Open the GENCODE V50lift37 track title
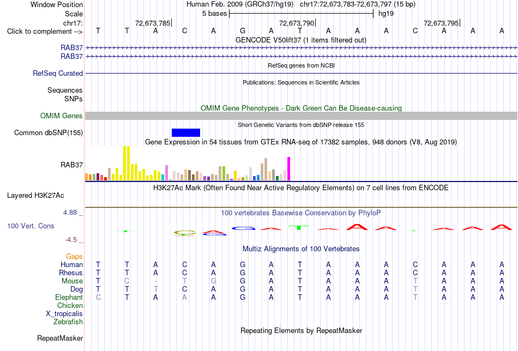Image resolution: width=518 pixels, height=351 pixels. [x=301, y=40]
